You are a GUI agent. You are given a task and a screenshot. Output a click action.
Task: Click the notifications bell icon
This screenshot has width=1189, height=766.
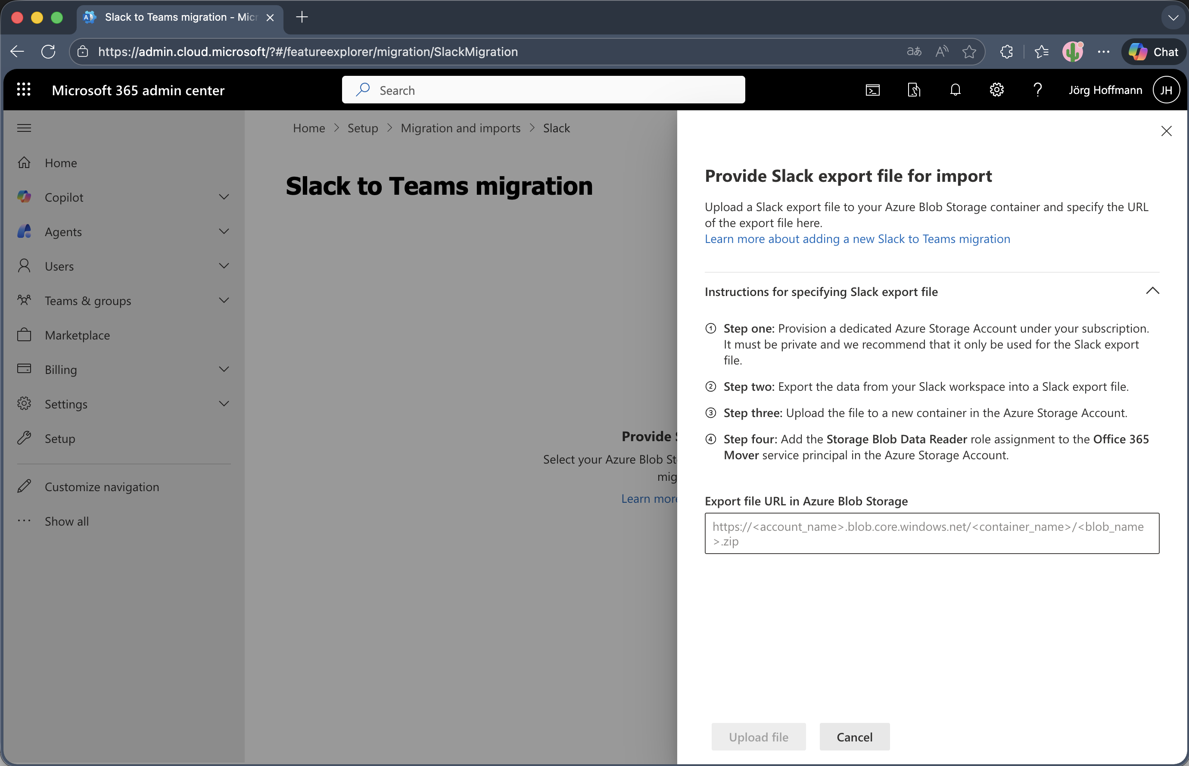click(x=955, y=90)
